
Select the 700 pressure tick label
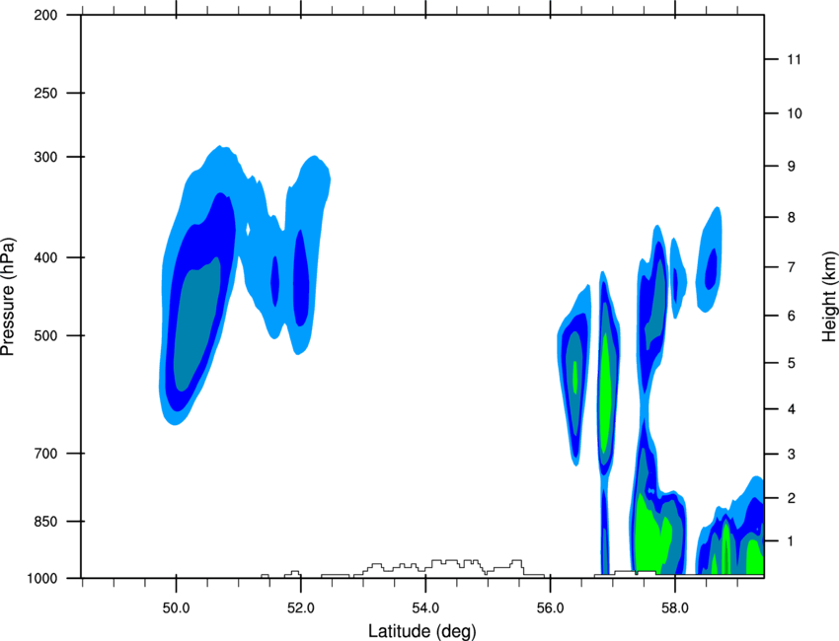click(x=45, y=454)
